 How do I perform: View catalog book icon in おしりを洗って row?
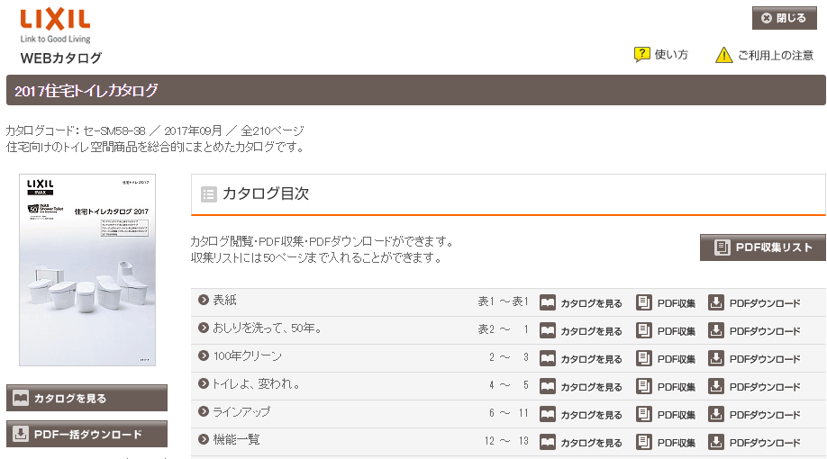click(x=548, y=330)
